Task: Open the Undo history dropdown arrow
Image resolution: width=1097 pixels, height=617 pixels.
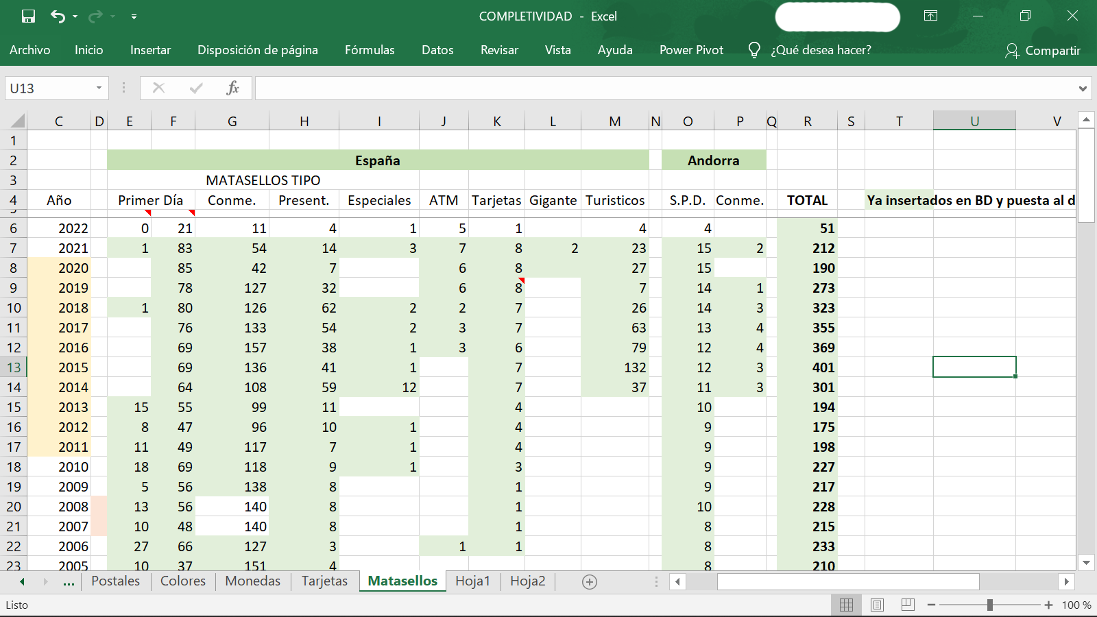Action: coord(75,16)
